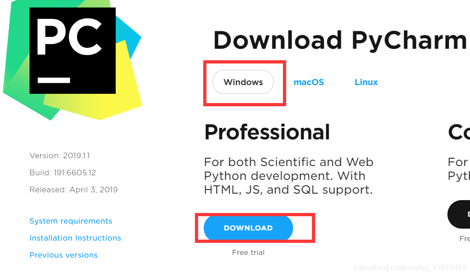
Task: Switch to the Linux tab
Action: tap(366, 82)
